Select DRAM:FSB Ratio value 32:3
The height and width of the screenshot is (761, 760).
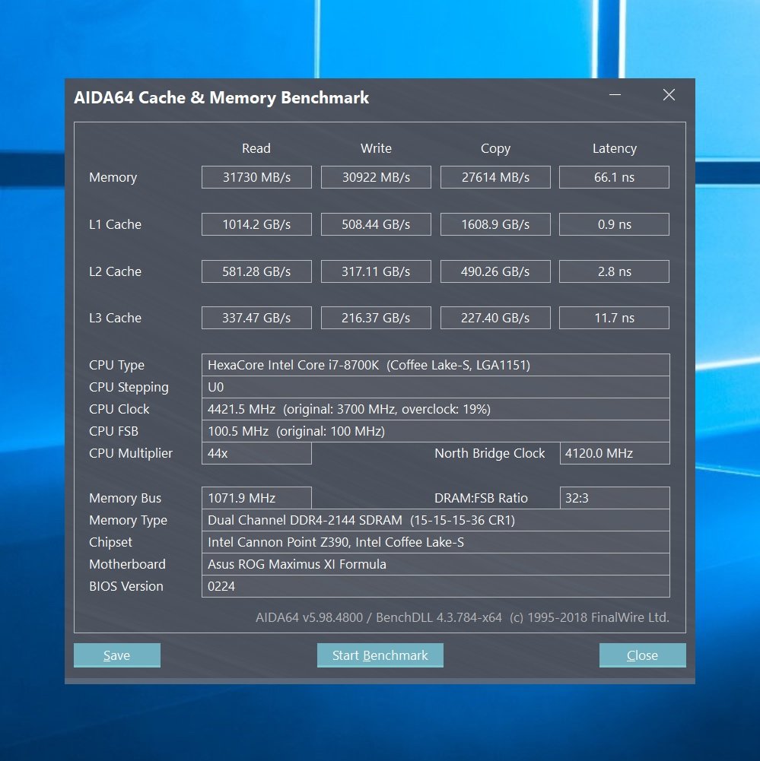tap(615, 498)
